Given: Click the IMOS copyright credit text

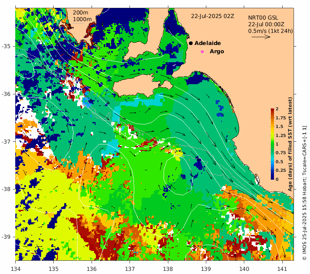Looking at the screenshot, I should 305,193.
